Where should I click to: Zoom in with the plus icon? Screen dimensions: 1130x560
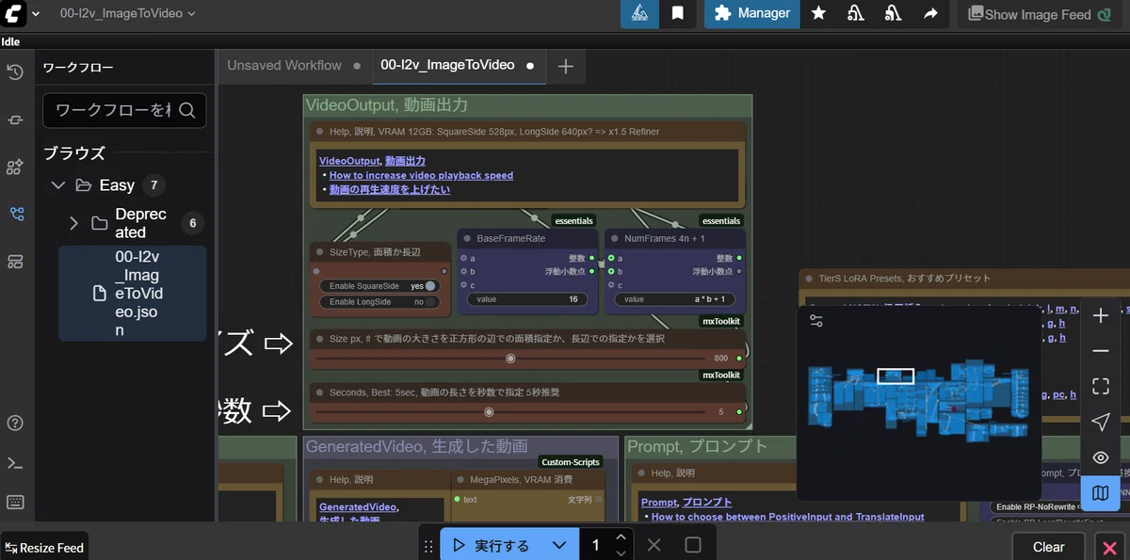[x=1100, y=316]
